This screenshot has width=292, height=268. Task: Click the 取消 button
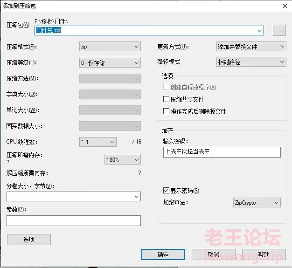click(x=214, y=254)
